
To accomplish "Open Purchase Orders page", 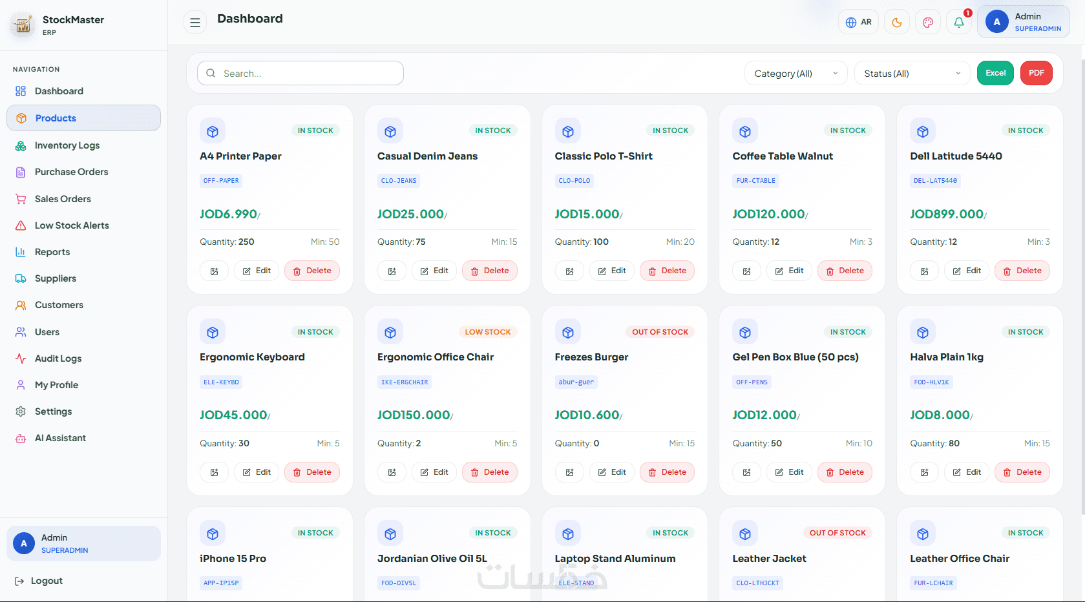I will pyautogui.click(x=83, y=172).
